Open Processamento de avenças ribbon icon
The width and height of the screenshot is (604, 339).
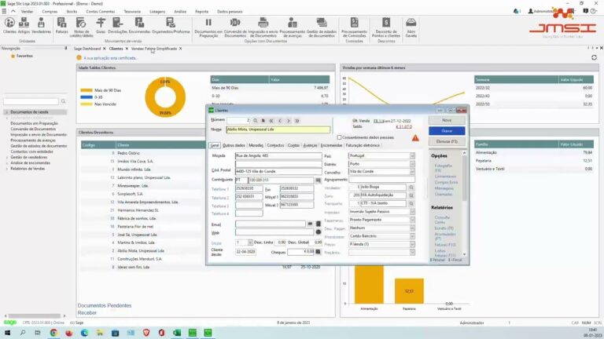tap(293, 27)
